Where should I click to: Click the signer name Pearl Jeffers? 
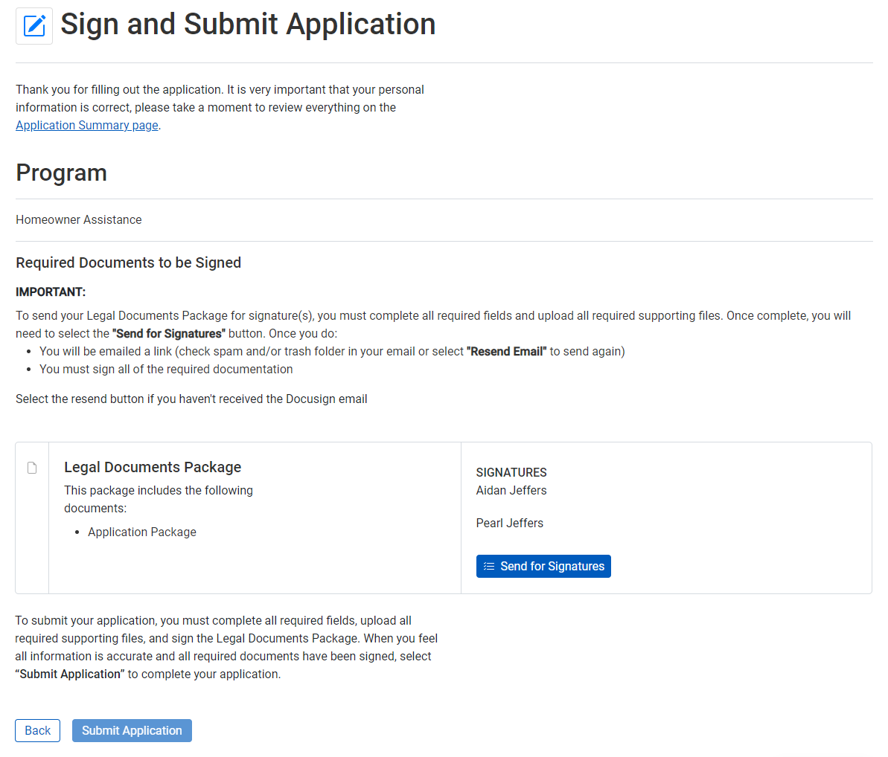pyautogui.click(x=510, y=523)
